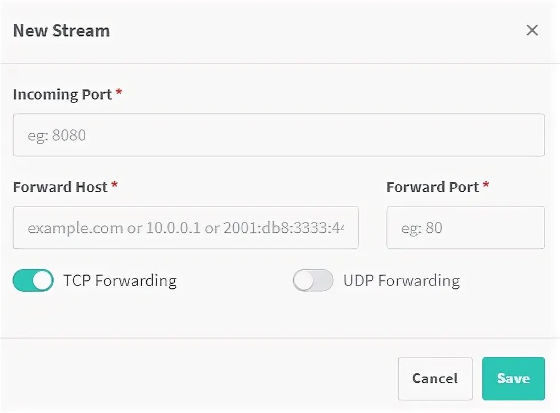Click the required asterisk beside Forward Host
This screenshot has height=413, width=560.
coord(115,186)
